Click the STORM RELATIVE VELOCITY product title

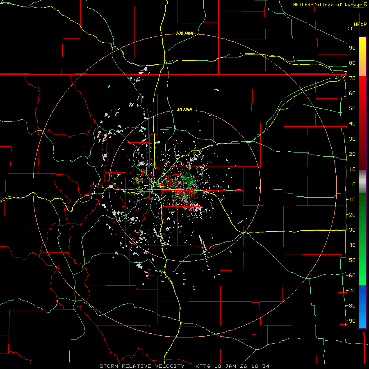click(x=142, y=366)
